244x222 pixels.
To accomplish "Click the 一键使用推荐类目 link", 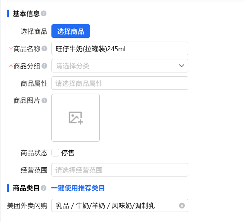I will coord(78,188).
